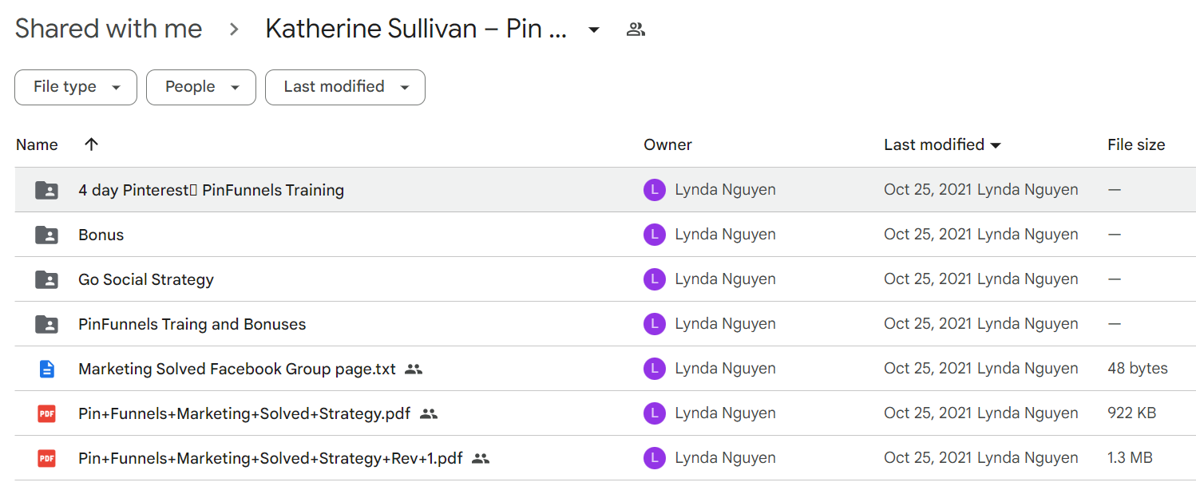1196x502 pixels.
Task: Select Pin+Funnels+Marketing+Solved+Strategy.pdf file name
Action: click(x=244, y=413)
